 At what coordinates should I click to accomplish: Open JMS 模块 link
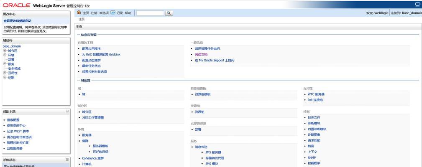(212, 164)
